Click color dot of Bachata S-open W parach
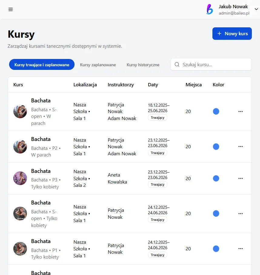 [216, 112]
